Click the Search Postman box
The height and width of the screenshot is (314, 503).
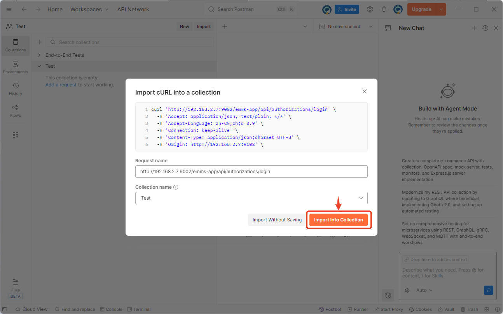pos(251,9)
